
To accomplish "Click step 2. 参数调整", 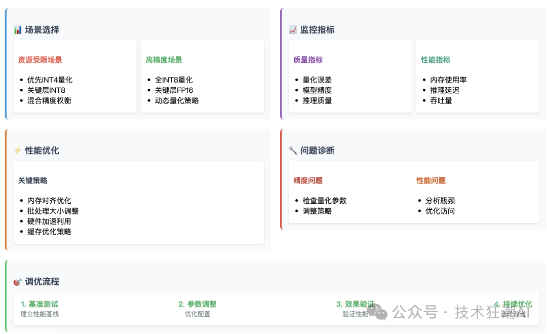I will point(198,304).
